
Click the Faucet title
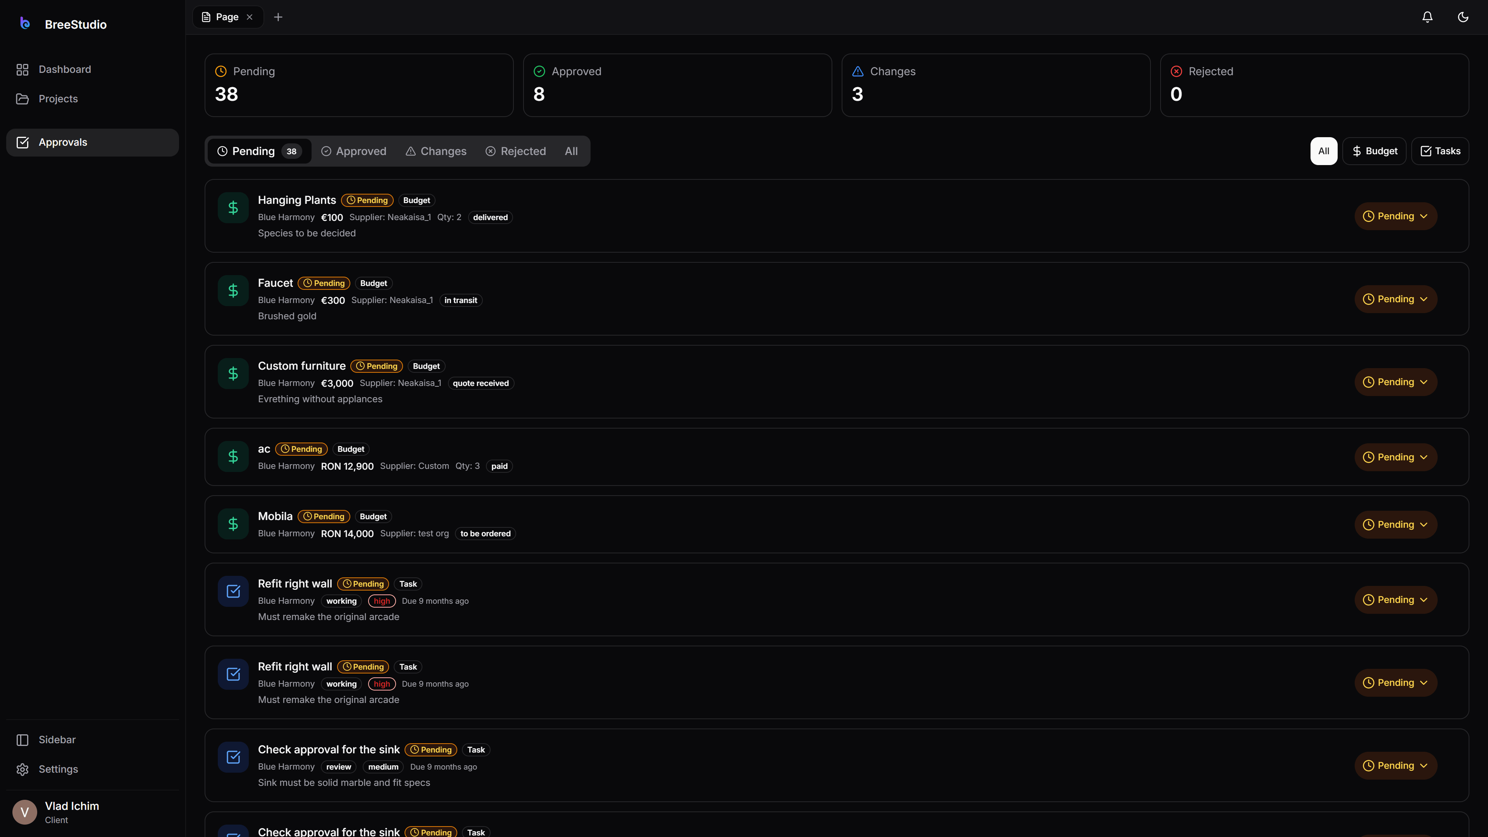[276, 283]
